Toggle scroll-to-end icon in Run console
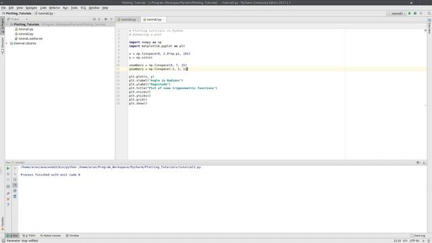 tap(15, 185)
